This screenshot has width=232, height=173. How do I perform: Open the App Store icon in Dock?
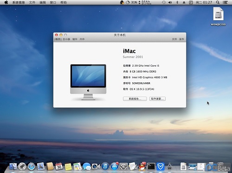coord(115,167)
